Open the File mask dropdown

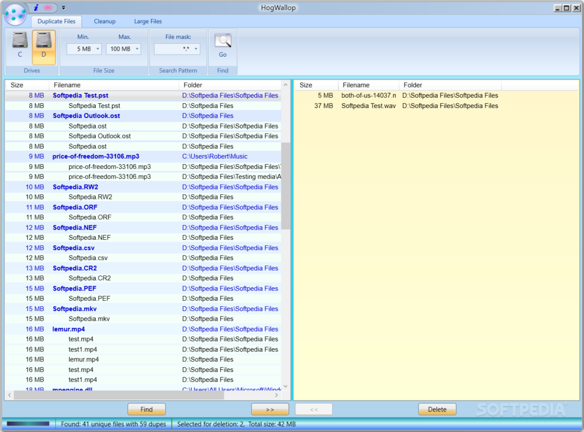tap(196, 49)
